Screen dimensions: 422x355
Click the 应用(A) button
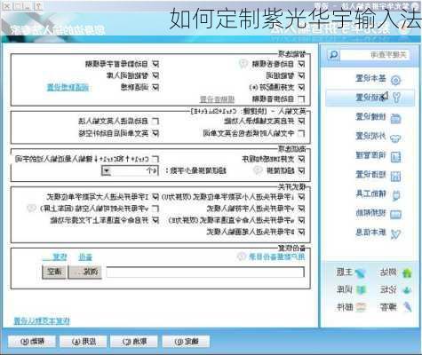point(84,342)
